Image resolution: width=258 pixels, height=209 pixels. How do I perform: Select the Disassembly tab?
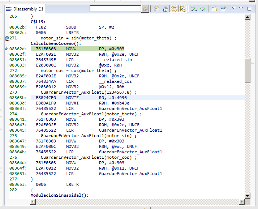(25, 9)
